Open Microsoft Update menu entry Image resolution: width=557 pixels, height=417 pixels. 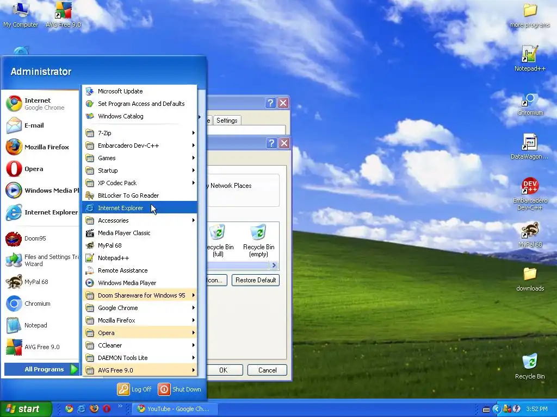(x=140, y=91)
